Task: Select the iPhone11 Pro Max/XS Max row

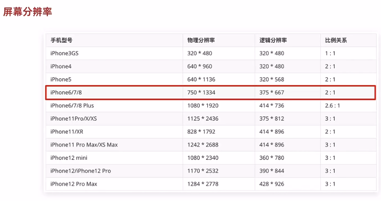Action: point(84,145)
